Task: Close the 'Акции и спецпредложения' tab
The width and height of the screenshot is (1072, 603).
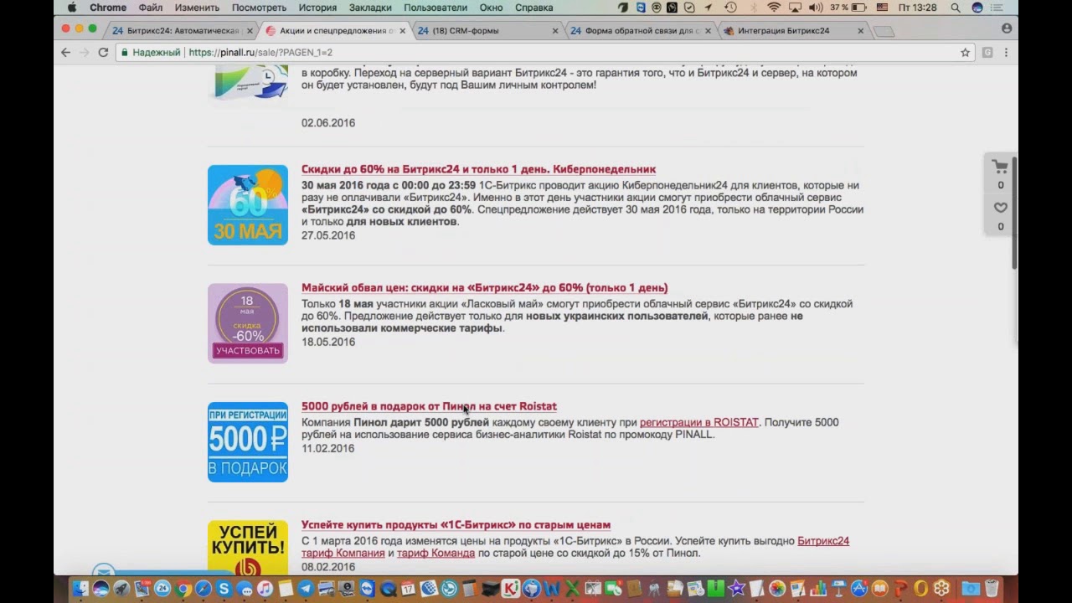Action: coord(403,31)
